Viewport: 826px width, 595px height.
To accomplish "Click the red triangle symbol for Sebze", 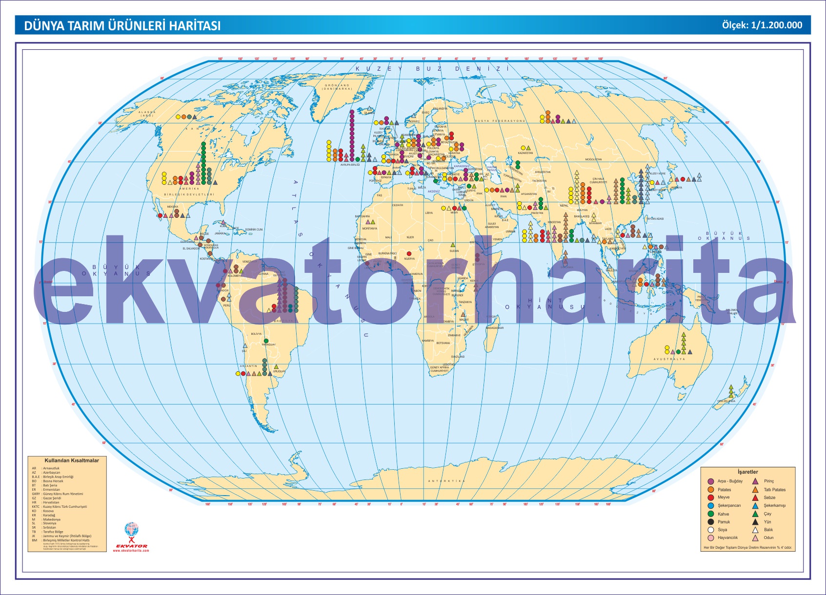I will pos(755,498).
